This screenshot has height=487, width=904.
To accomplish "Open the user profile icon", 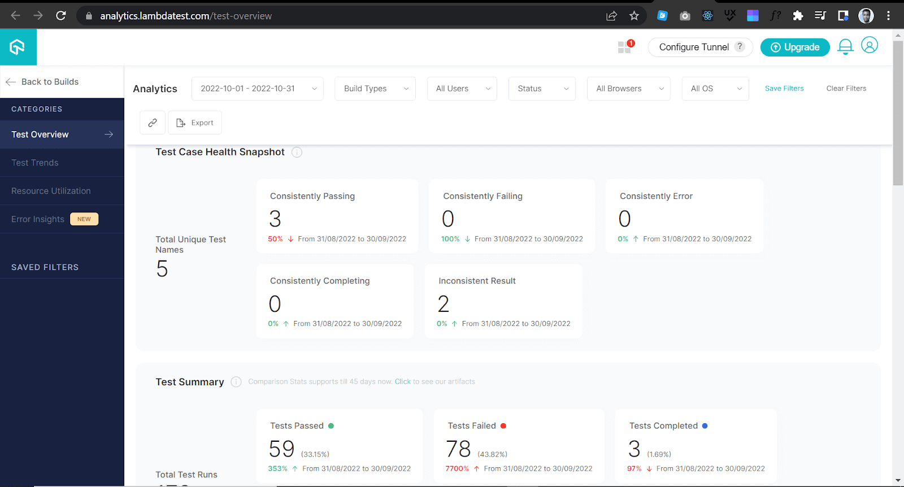I will coord(870,45).
